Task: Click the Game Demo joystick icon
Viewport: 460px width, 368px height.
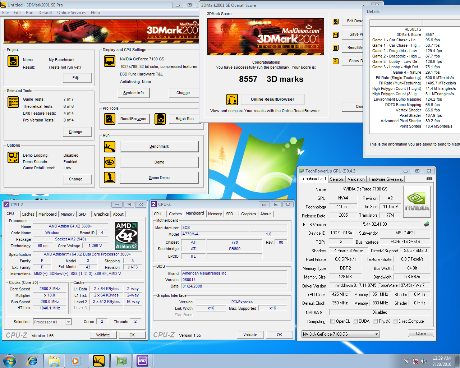Action: 110,178
